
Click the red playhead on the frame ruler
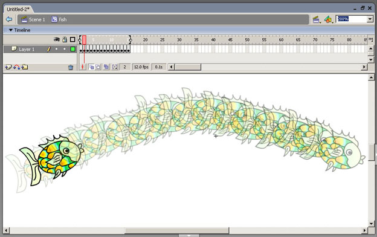85,40
